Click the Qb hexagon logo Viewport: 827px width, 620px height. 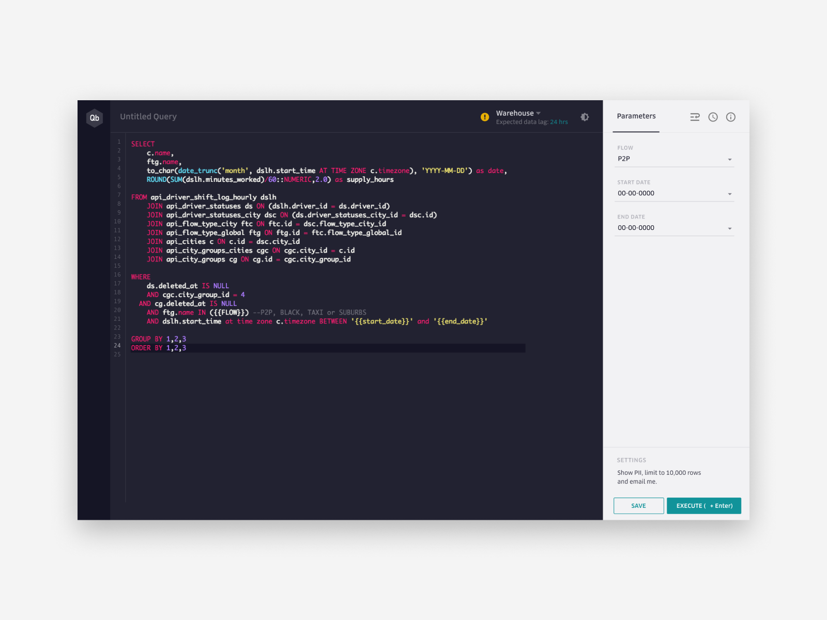(95, 118)
